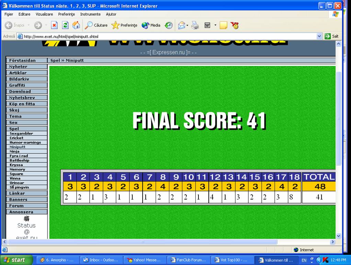Click the Windows start button

click(x=16, y=260)
